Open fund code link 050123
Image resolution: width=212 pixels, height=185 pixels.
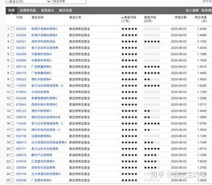(21, 111)
